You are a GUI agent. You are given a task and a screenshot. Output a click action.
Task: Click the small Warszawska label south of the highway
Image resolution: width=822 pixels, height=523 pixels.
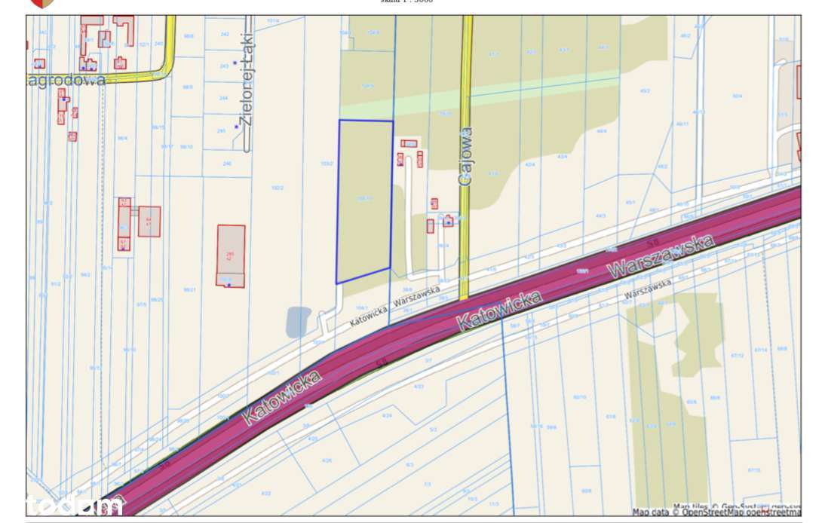click(648, 289)
